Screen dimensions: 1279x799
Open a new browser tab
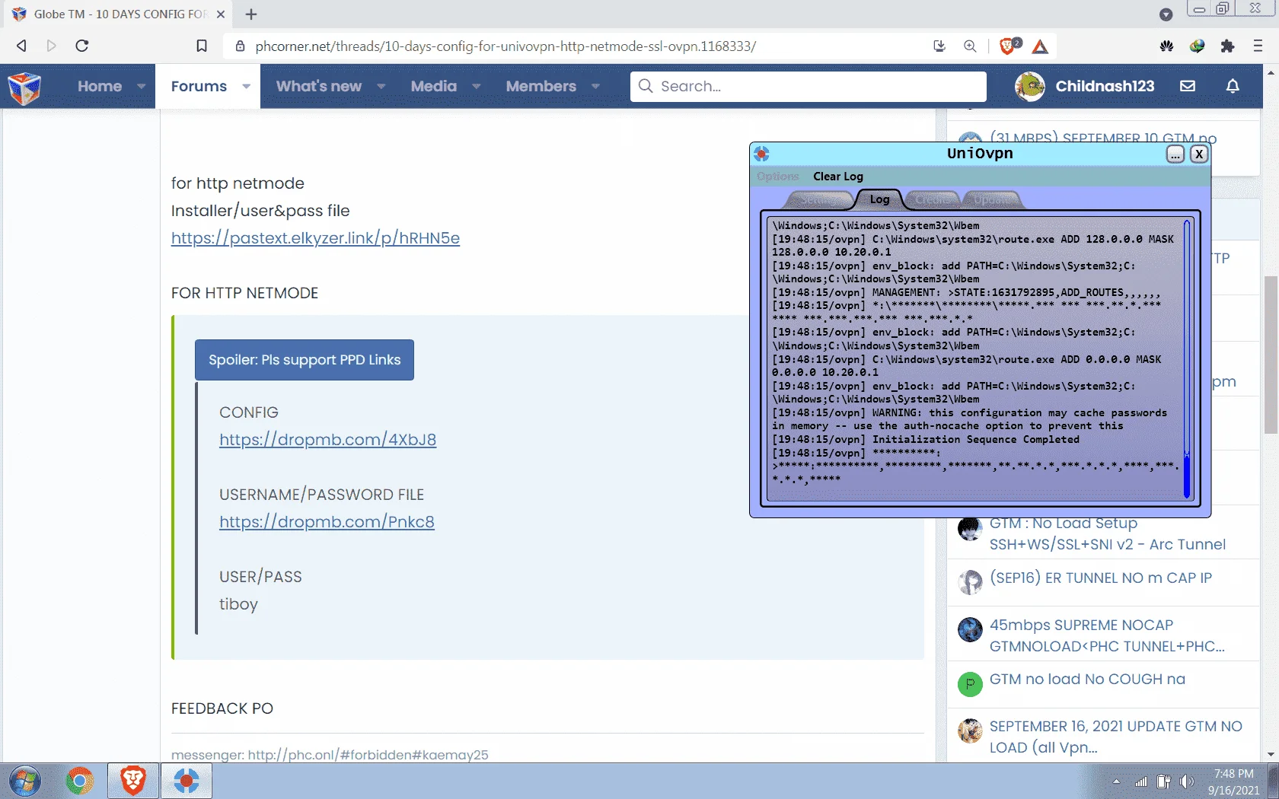point(251,14)
